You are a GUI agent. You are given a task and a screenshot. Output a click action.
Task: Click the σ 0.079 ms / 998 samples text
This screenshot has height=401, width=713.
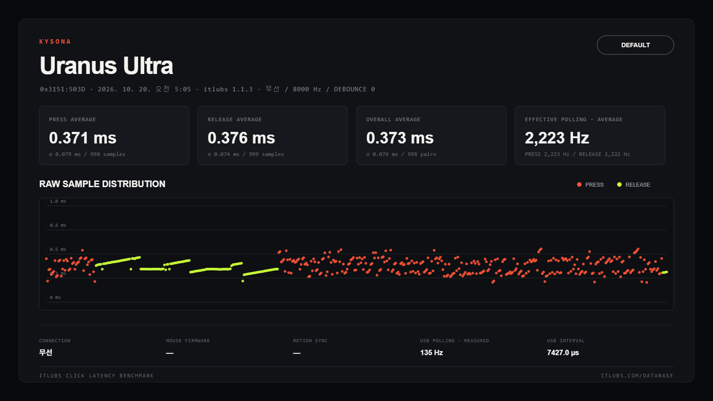coord(87,154)
